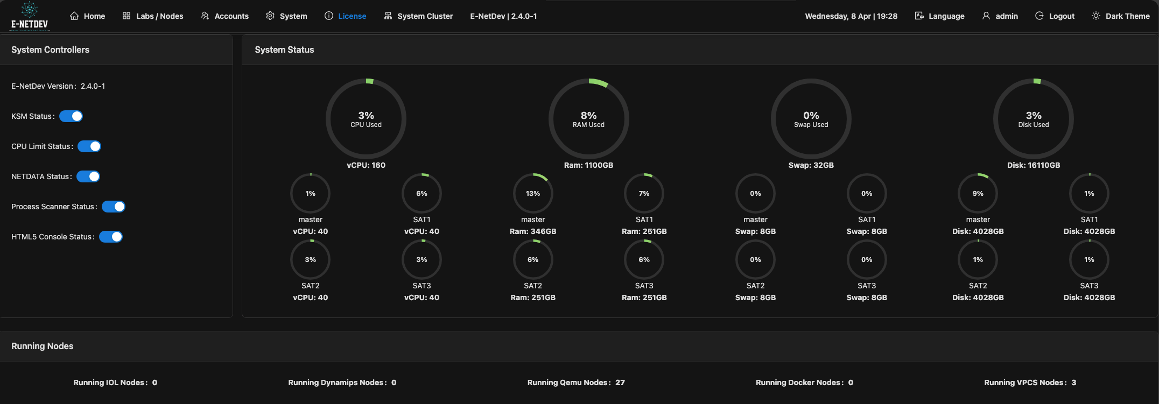The image size is (1159, 404).
Task: Click the Accounts people icon
Action: click(x=205, y=16)
